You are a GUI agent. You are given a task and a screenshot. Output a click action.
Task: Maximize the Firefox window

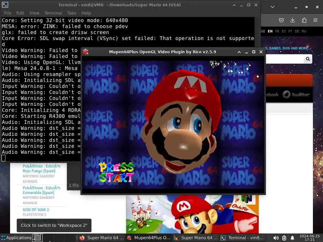pyautogui.click(x=307, y=7)
